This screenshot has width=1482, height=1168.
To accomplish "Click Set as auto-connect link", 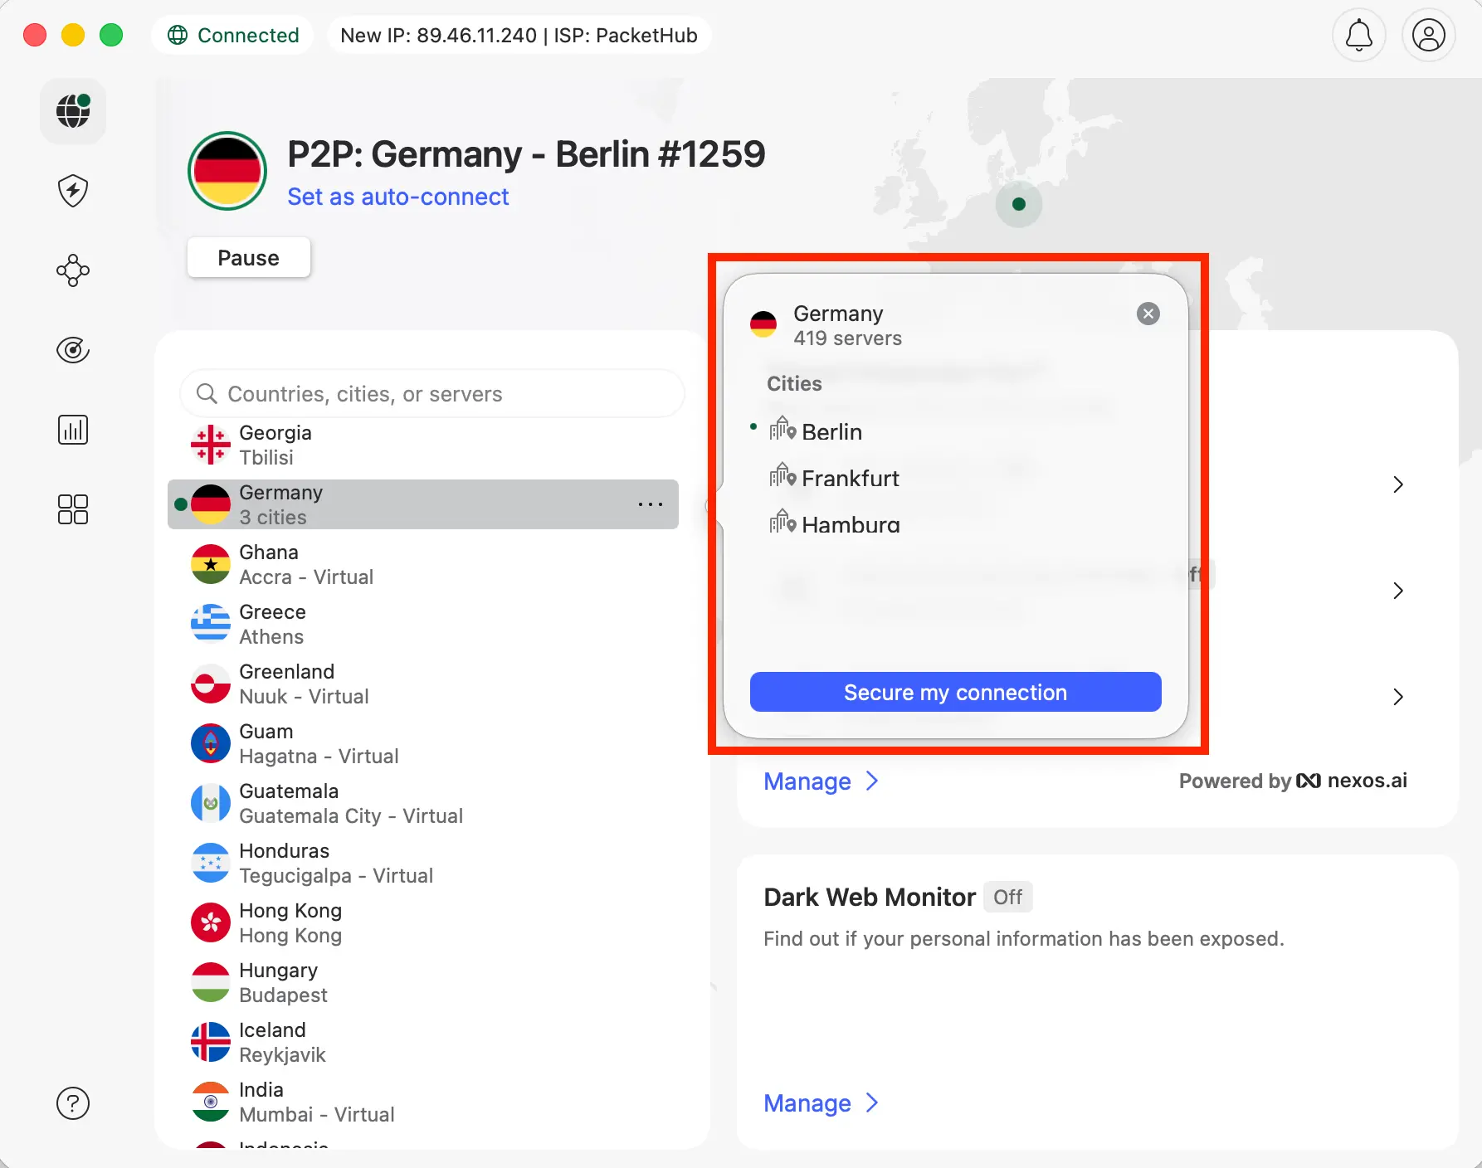I will [x=398, y=197].
